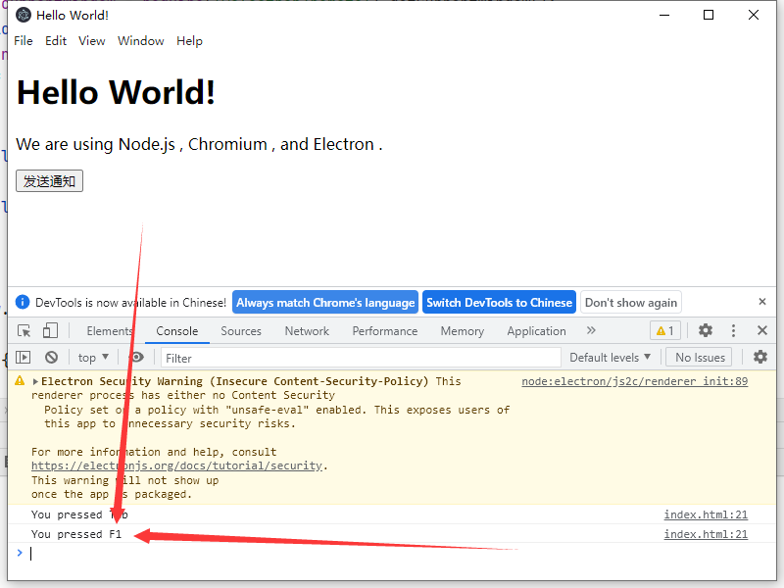
Task: Open the node:electron/js2c/renderer_init:89 source link
Action: [x=634, y=381]
